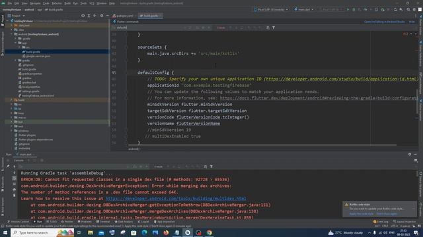Open the Problems tool window tab
The image size is (423, 237).
click(85, 222)
